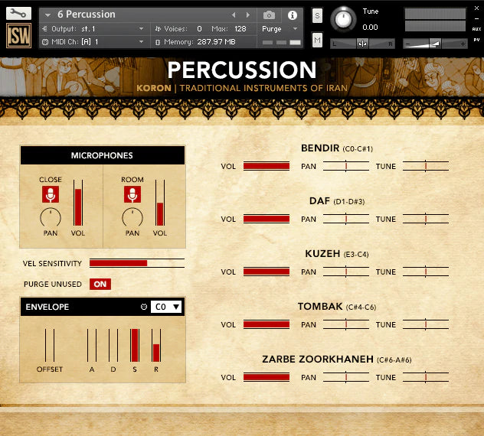Mute the instrument with M button
Screen dimensions: 484x436
(x=317, y=40)
